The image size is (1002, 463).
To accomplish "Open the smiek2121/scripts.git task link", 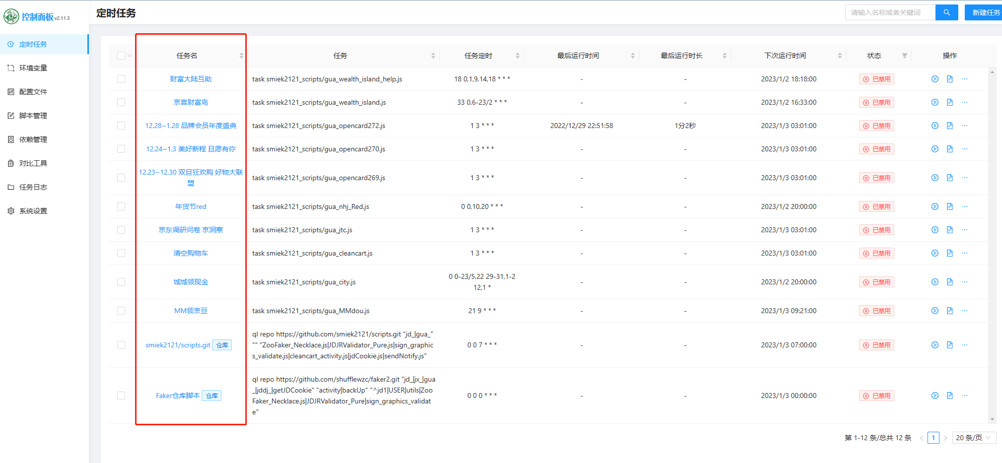I will point(178,345).
